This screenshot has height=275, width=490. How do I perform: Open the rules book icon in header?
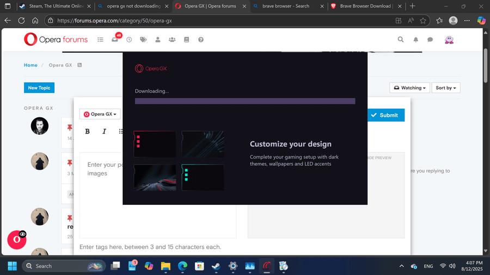(x=187, y=40)
